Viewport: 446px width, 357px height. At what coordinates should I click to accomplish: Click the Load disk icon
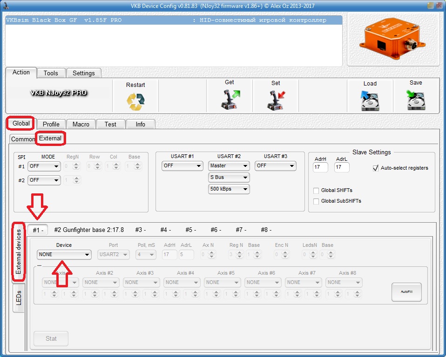click(370, 100)
